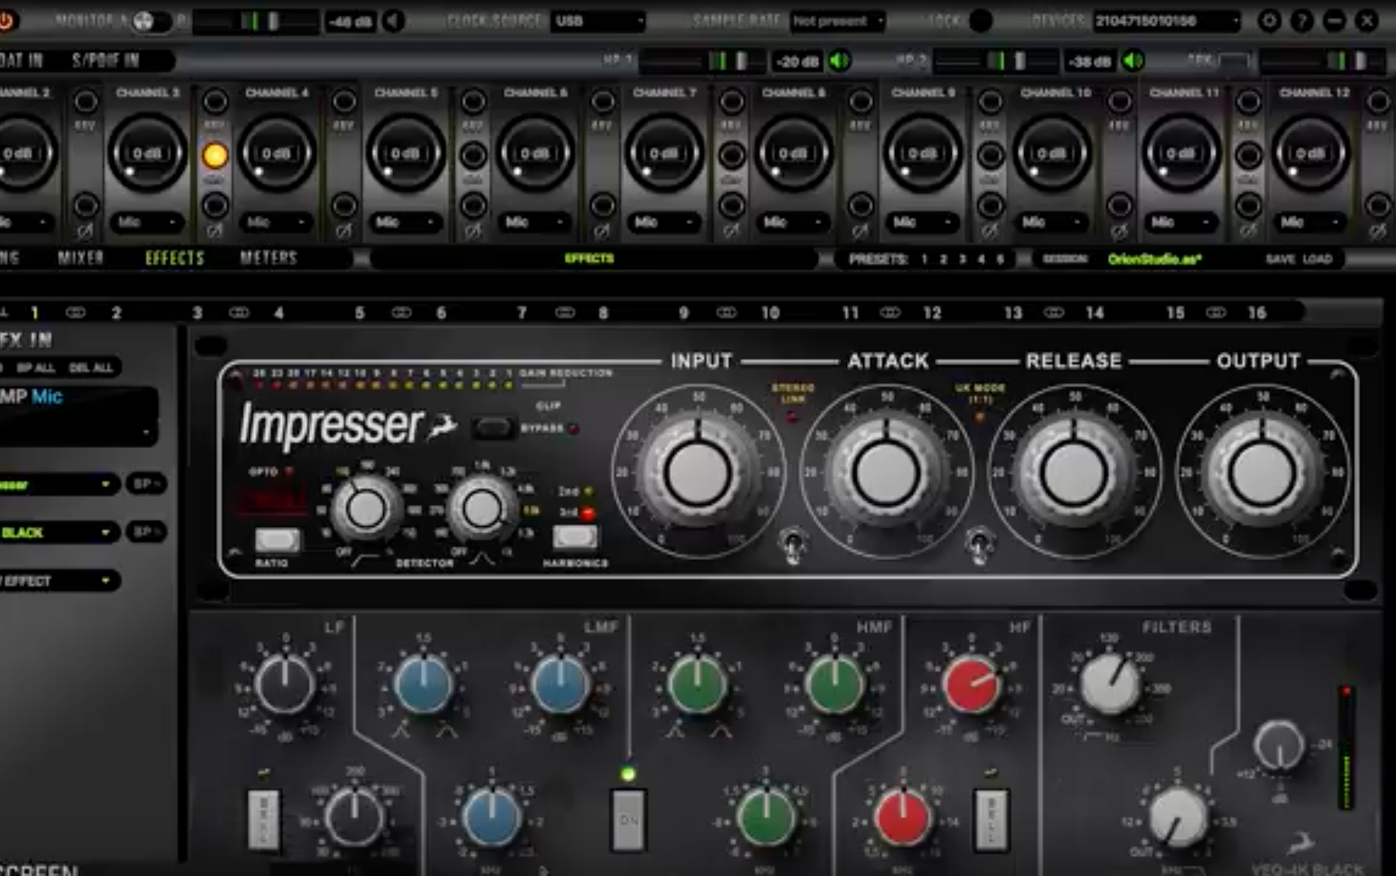
Task: Mute HP 2 with its green speaker icon
Action: click(1133, 61)
